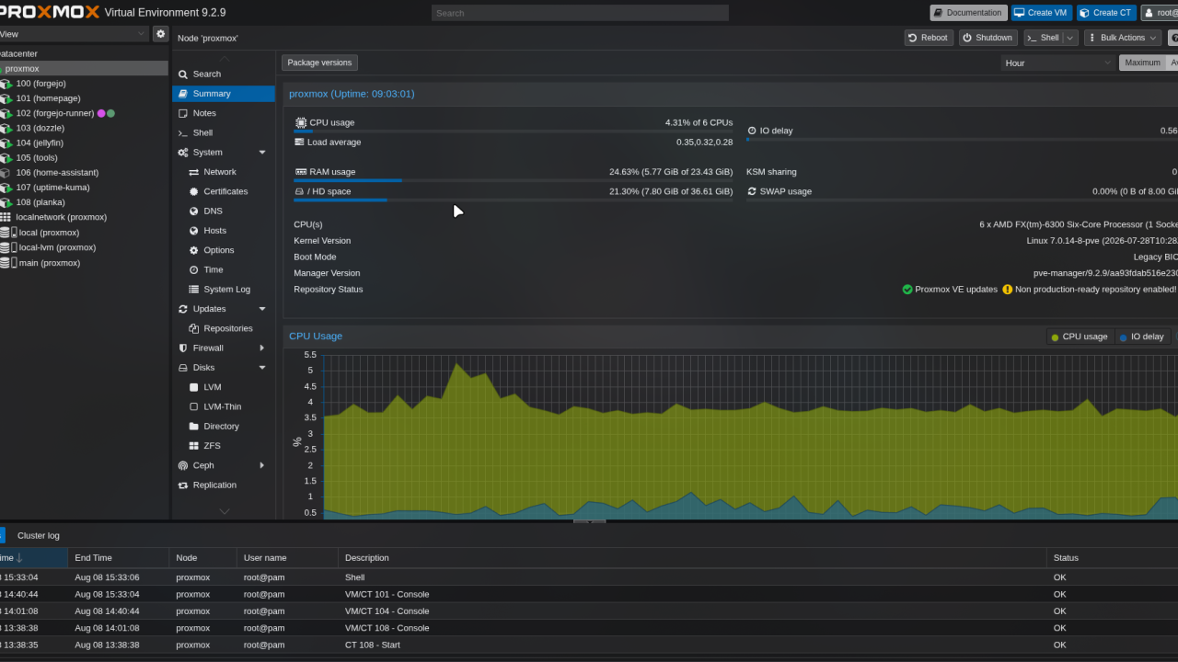Select the 'CT 108 - Start' log row
Screen dimensions: 1178x662
589,645
